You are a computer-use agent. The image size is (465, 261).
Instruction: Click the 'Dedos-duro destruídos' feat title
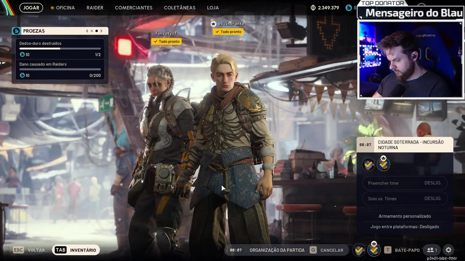tap(40, 43)
